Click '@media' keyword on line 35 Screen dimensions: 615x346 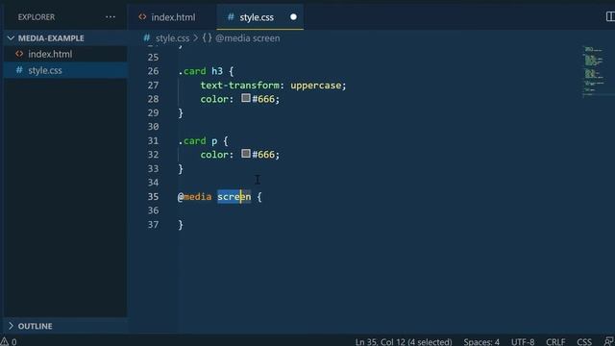(194, 196)
